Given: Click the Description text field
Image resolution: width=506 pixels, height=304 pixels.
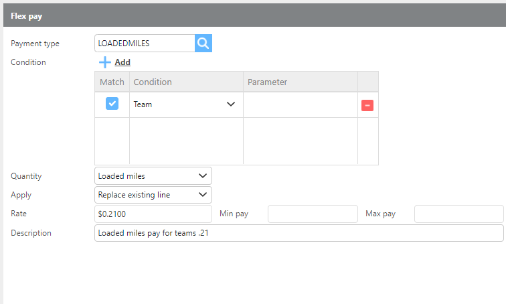Looking at the screenshot, I should (x=299, y=233).
